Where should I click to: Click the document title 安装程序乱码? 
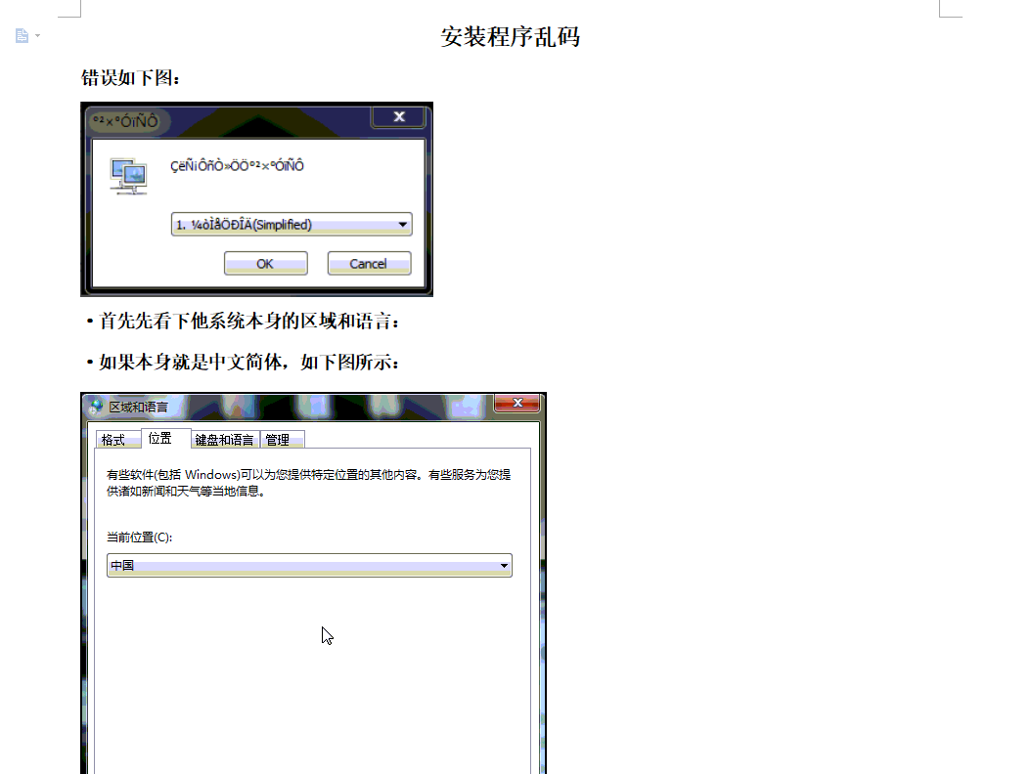point(510,37)
